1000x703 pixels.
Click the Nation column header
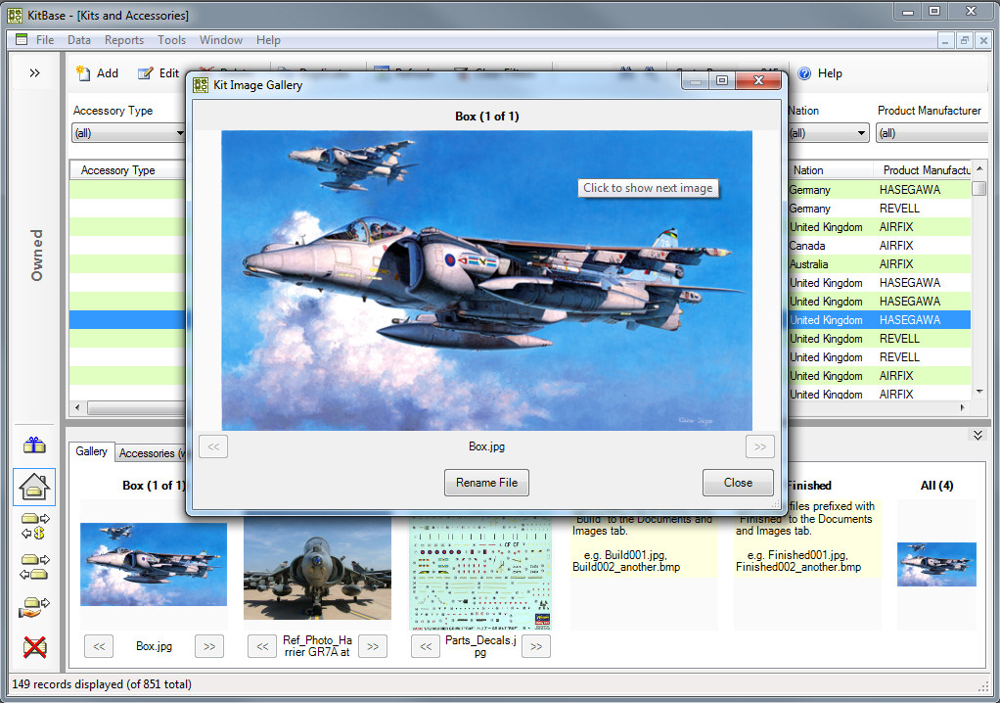click(831, 170)
